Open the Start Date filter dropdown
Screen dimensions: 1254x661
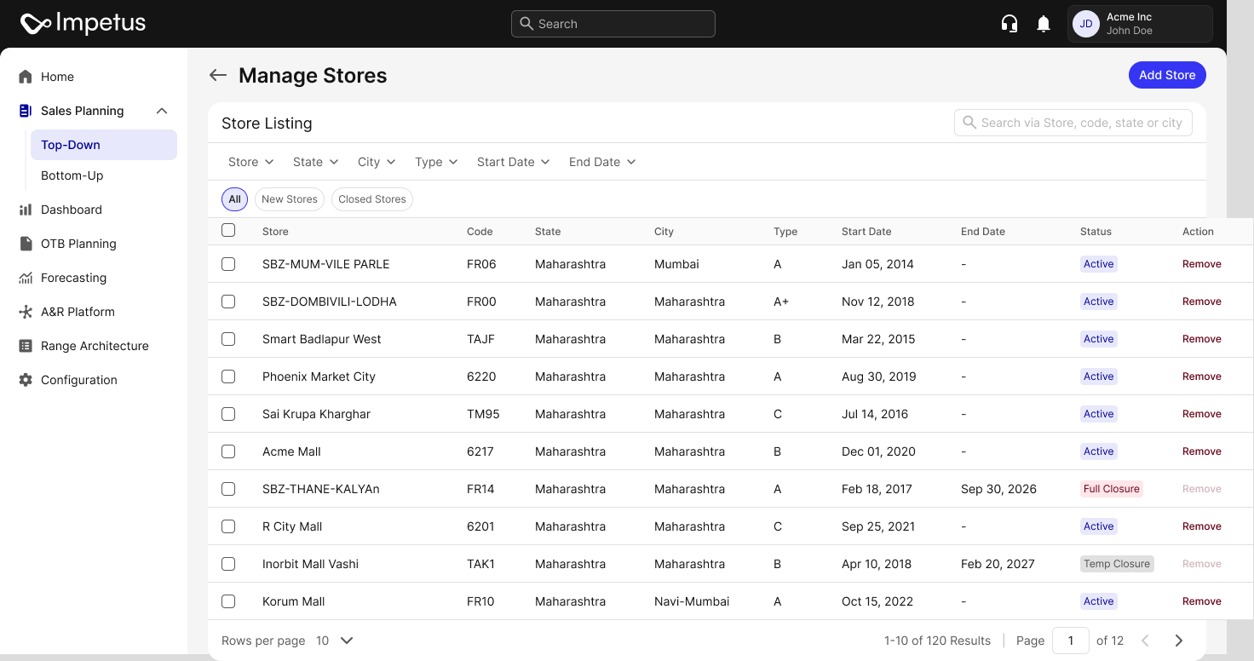[513, 162]
